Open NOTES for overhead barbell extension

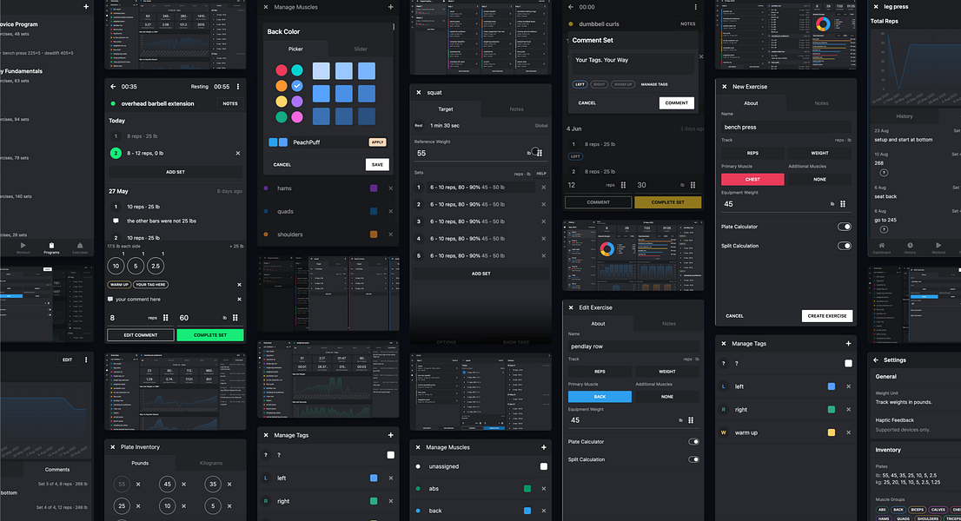point(230,103)
